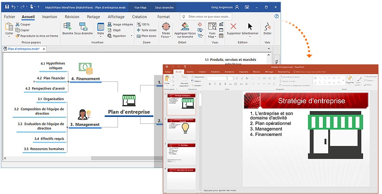Viewport: 382px width, 194px height.
Task: Click Copier in MindView ribbon
Action: pos(22,30)
